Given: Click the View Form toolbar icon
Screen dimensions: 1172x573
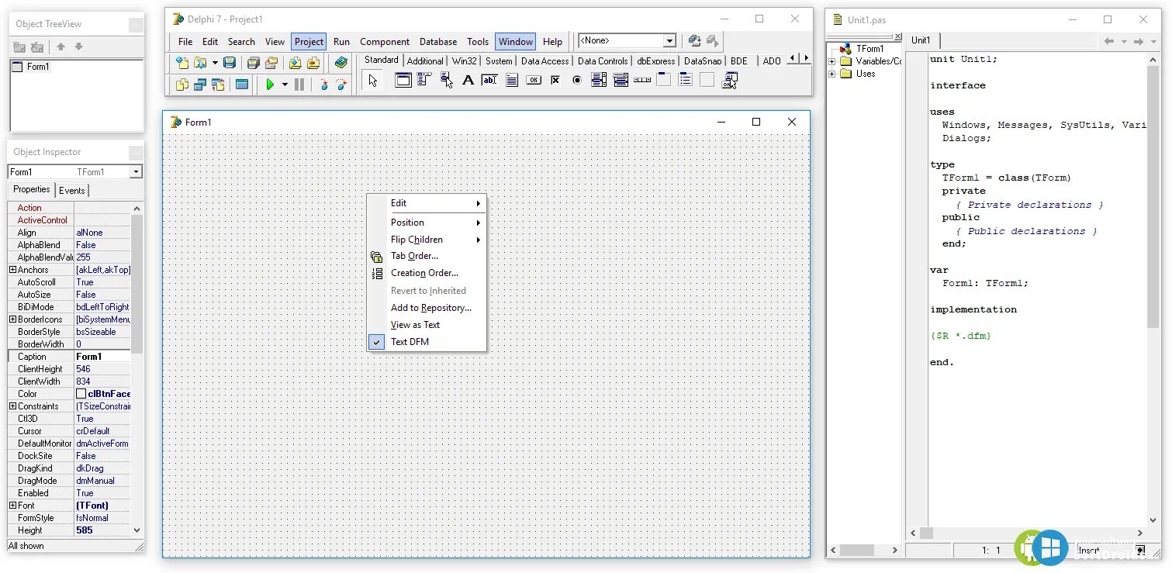Looking at the screenshot, I should pos(200,85).
